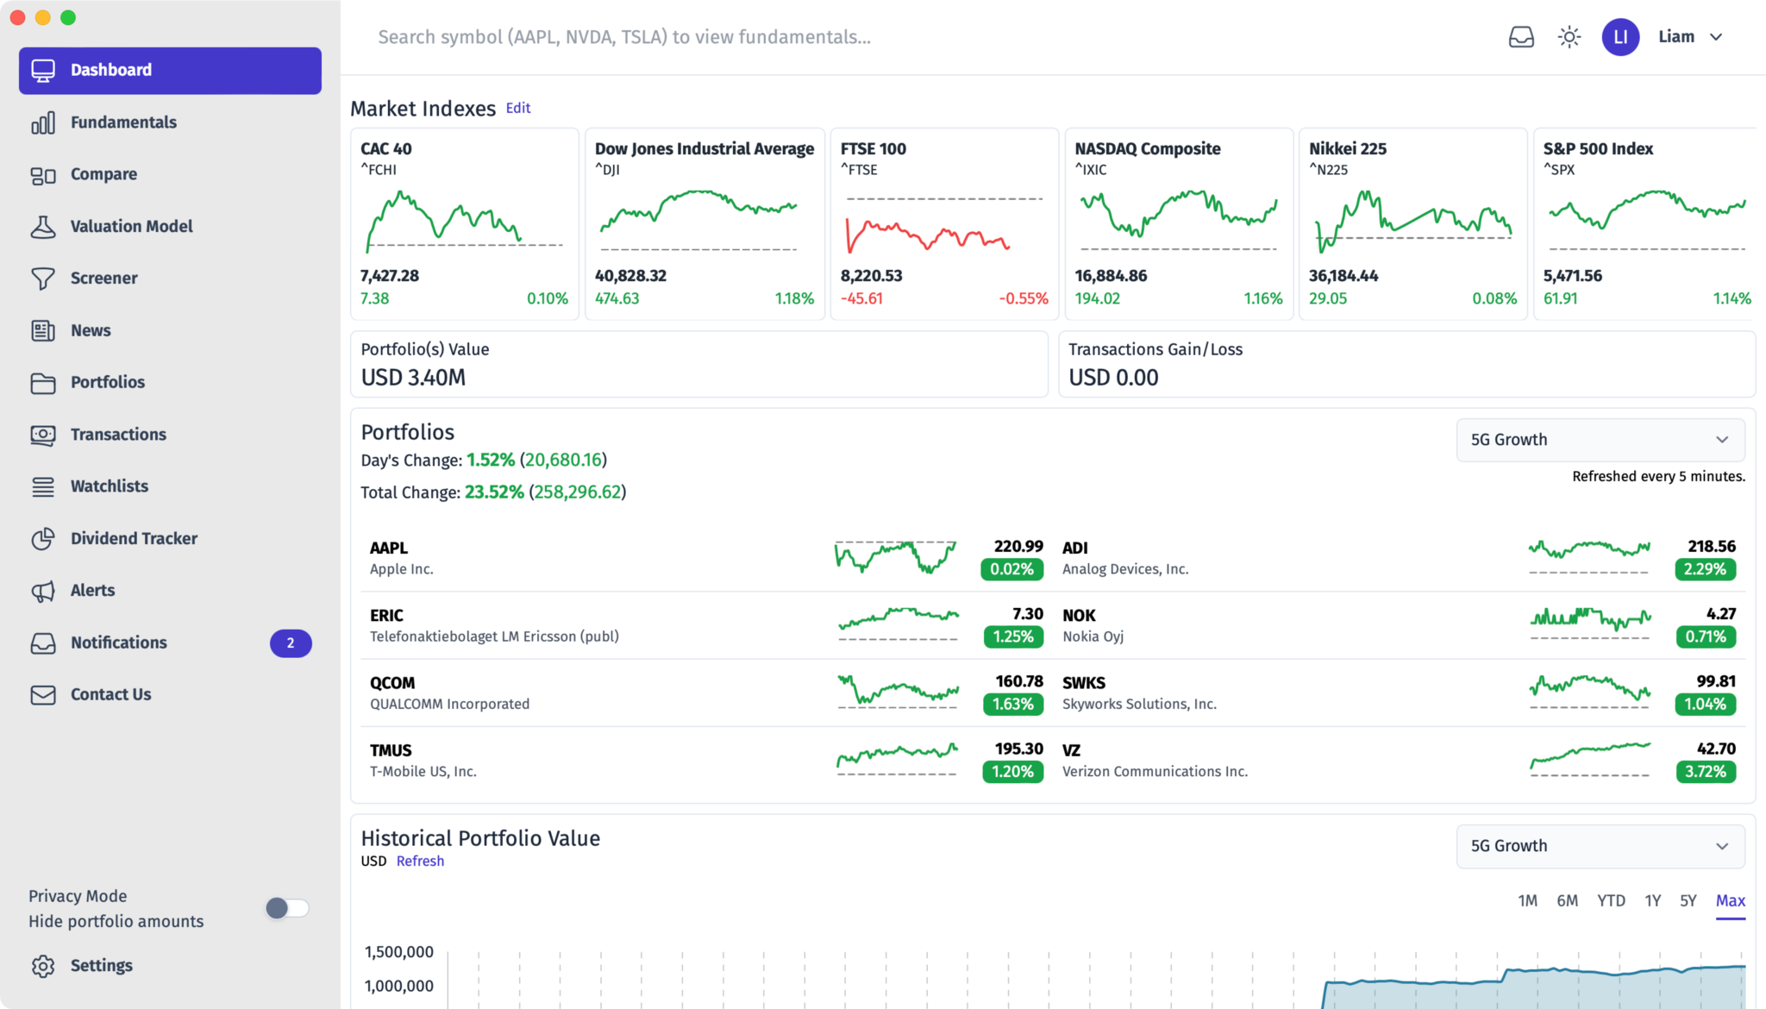Click the QCOM 1.63% change badge
The height and width of the screenshot is (1009, 1766).
(1012, 705)
